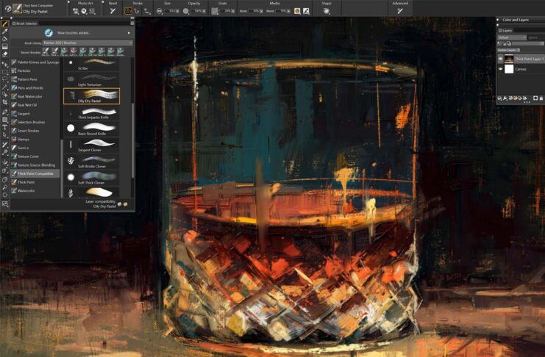Image resolution: width=545 pixels, height=357 pixels.
Task: Select the Thick Paint Layer 1 thumbnail
Action: pyautogui.click(x=509, y=59)
